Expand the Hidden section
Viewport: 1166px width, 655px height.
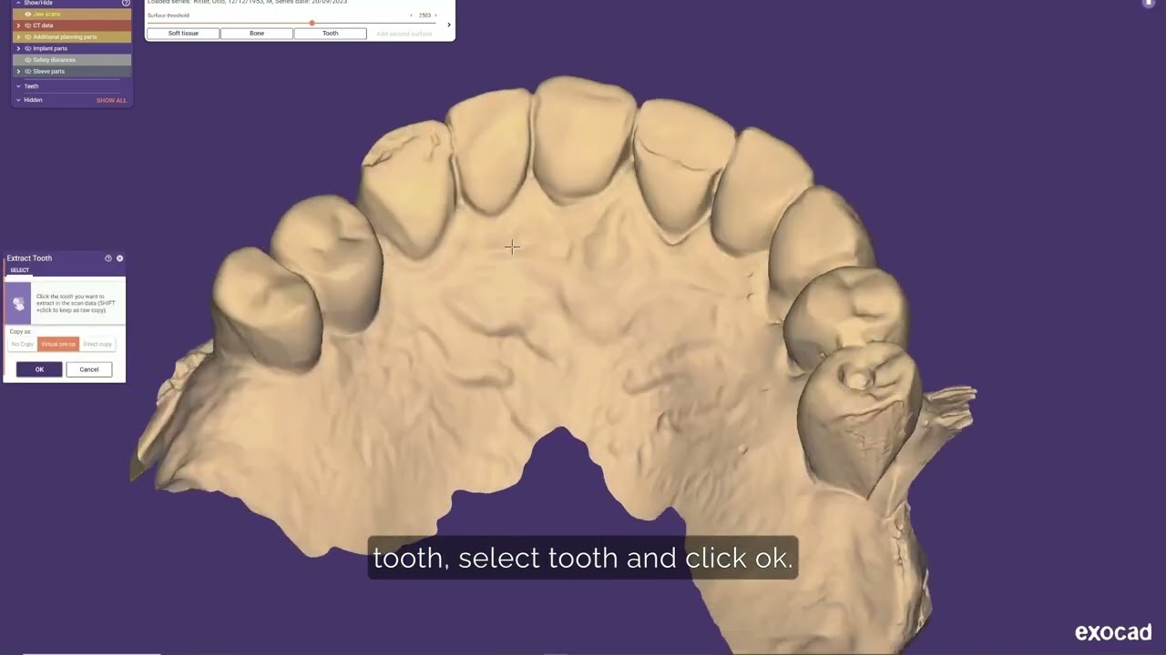(x=18, y=100)
